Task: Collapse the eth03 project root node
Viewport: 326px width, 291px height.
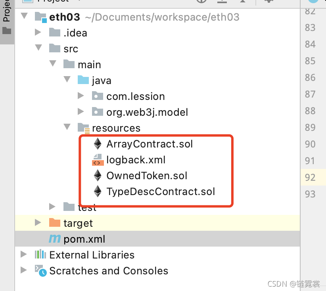Action: [24, 16]
